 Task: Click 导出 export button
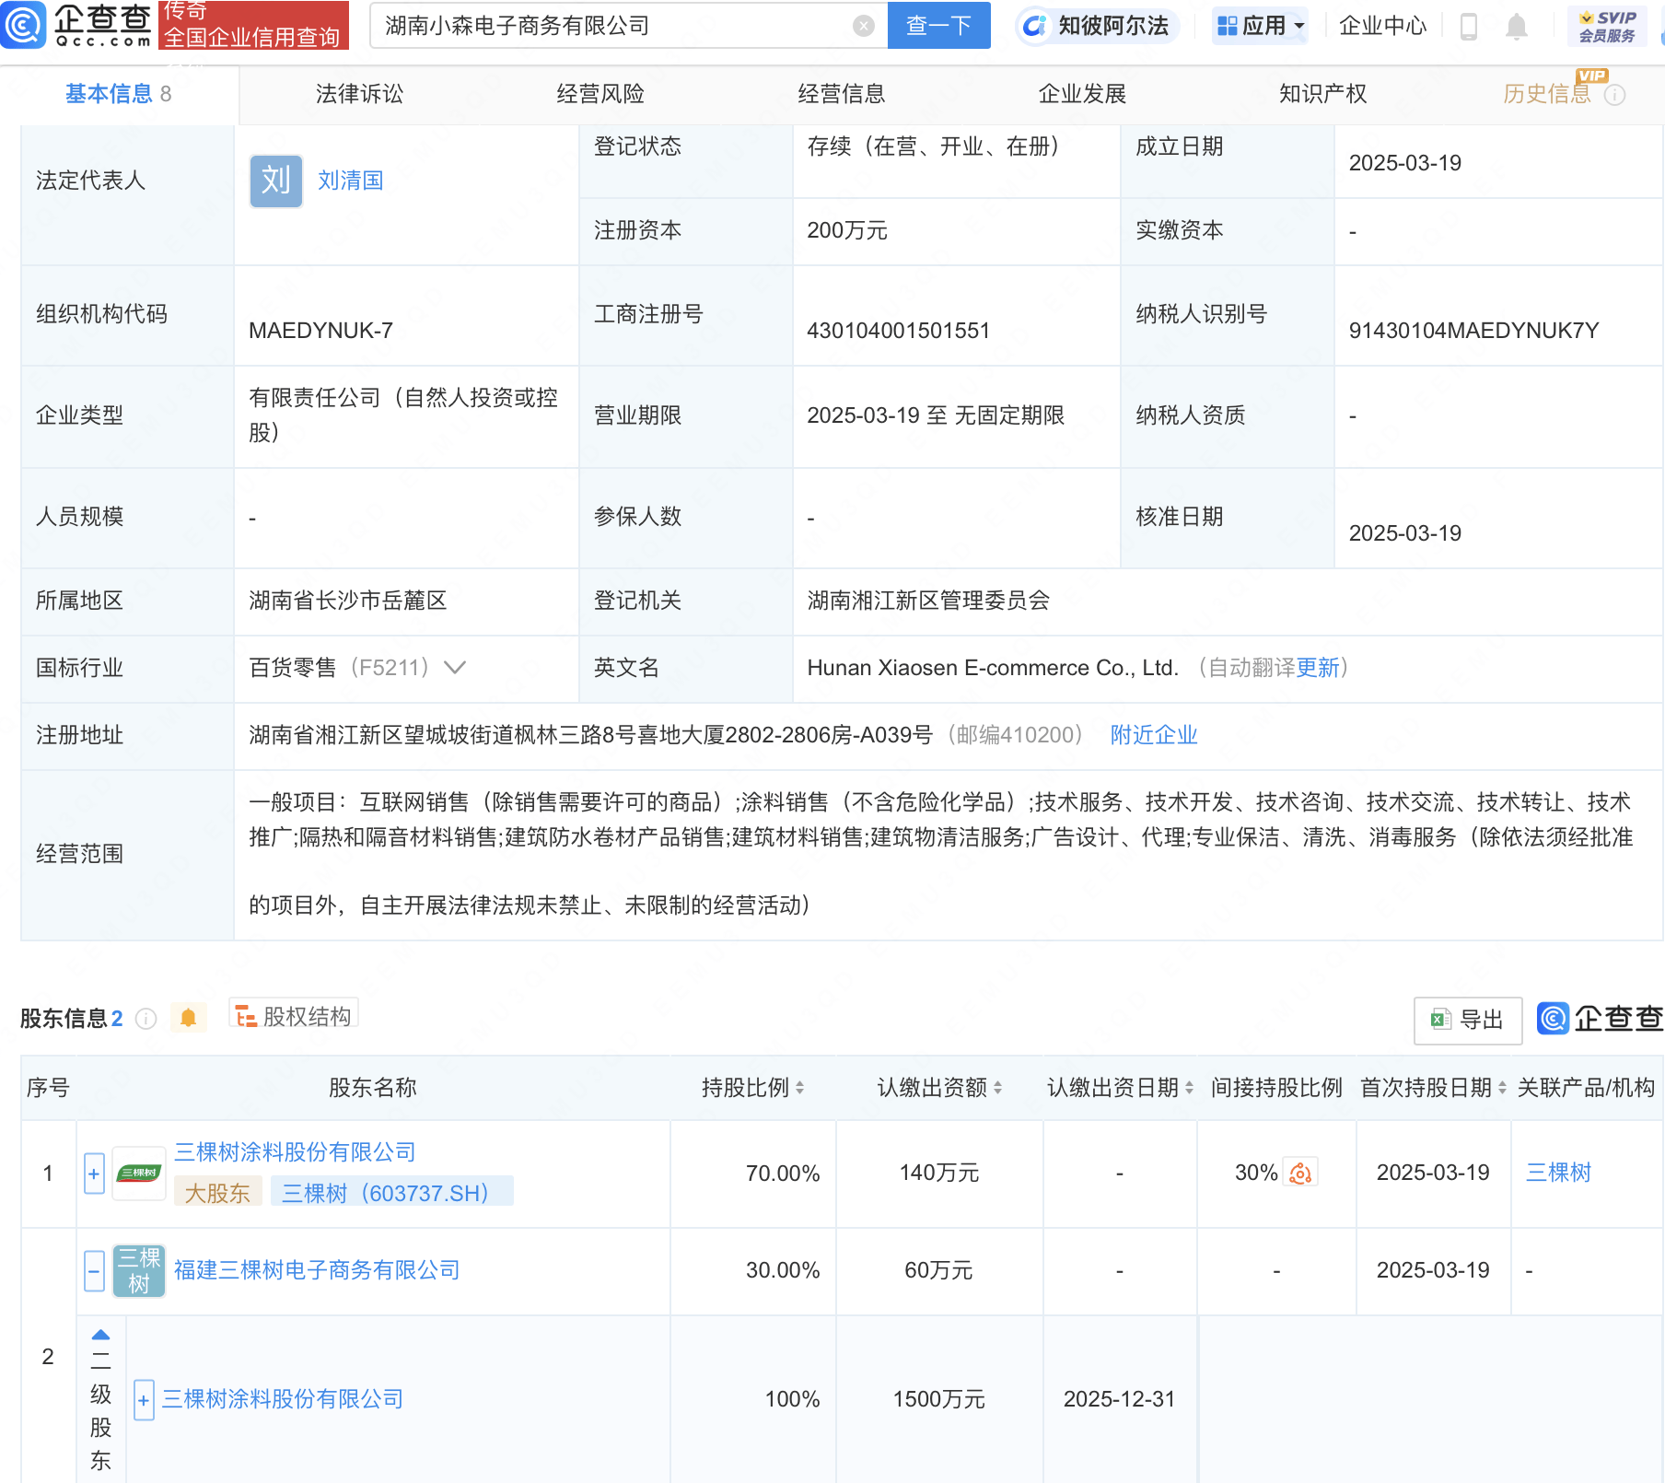(x=1467, y=1020)
